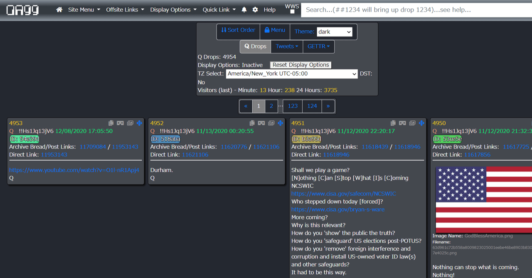Screen dimensions: 532x278
Task: Open the TZ Select timezone dropdown
Action: [292, 74]
